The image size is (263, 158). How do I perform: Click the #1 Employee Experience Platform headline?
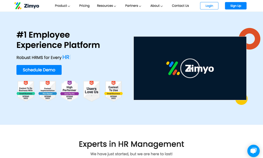[x=58, y=40]
